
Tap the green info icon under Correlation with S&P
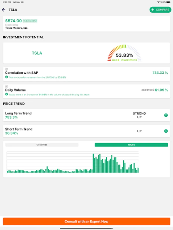pos(6,77)
